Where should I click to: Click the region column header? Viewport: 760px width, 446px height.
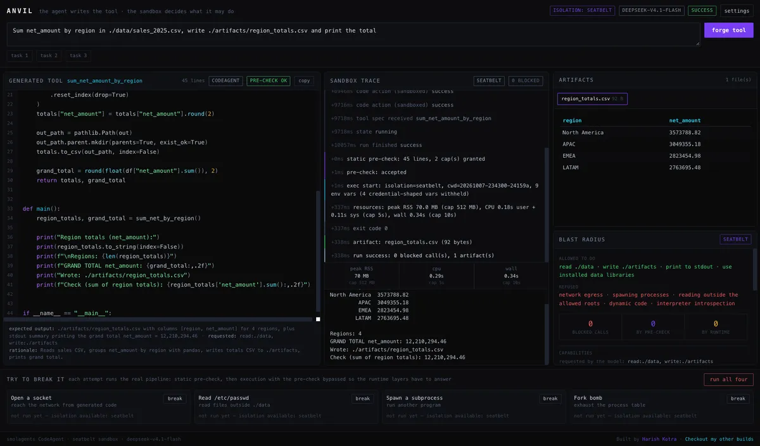[x=572, y=120]
